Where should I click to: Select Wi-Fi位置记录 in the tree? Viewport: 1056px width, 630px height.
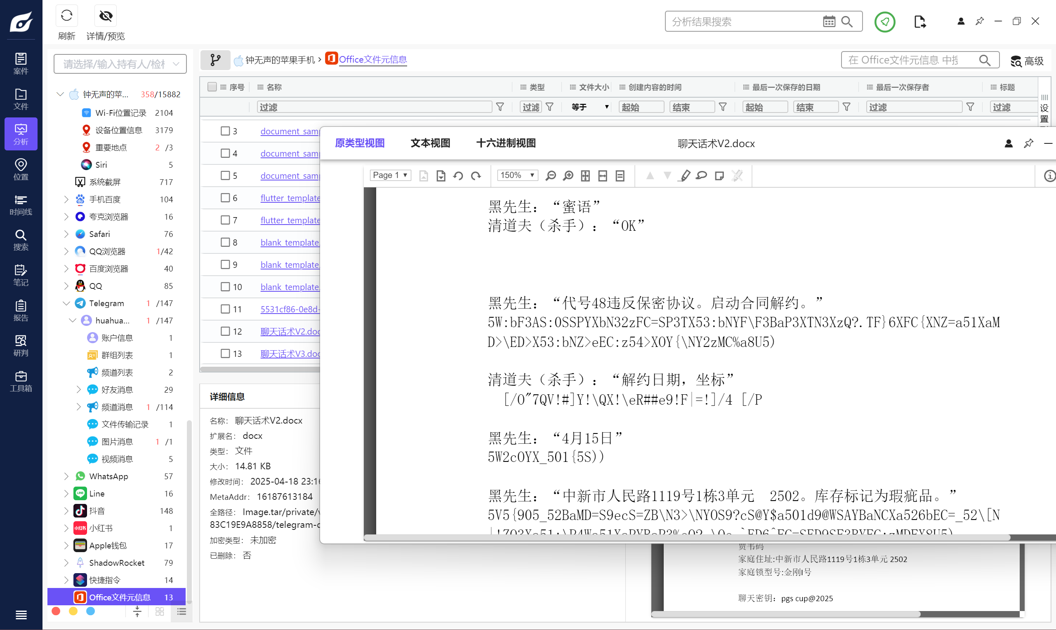[121, 113]
